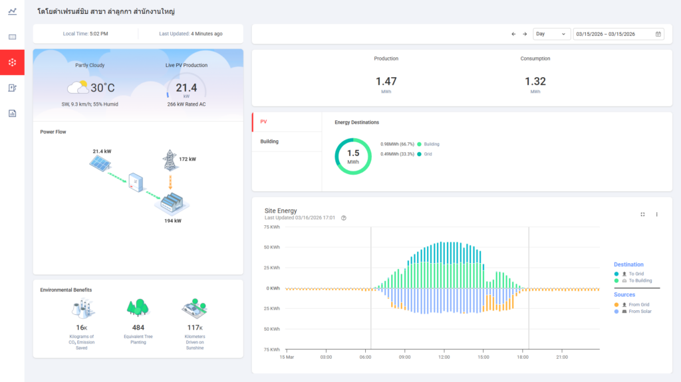Screen dimensions: 681x382
Task: Go to next day with right arrow
Action: [x=525, y=34]
